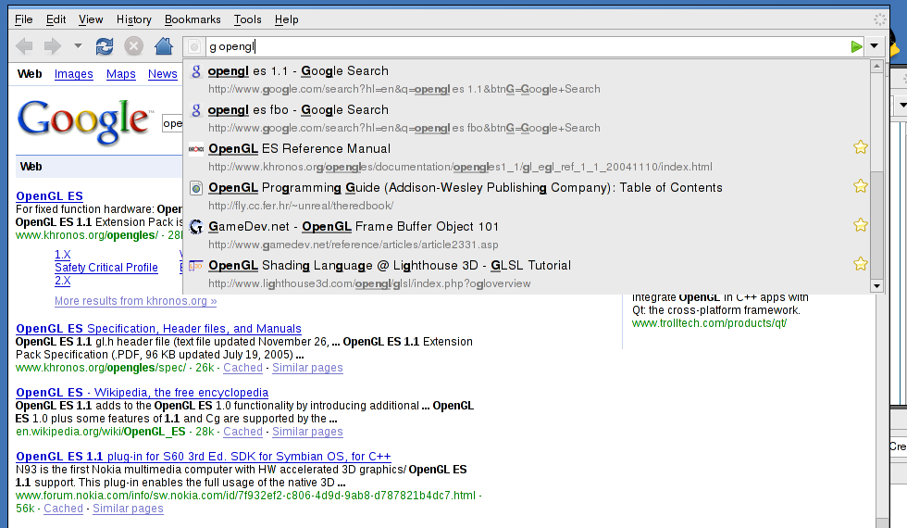Click scroll down arrow of suggestions list

[x=877, y=286]
